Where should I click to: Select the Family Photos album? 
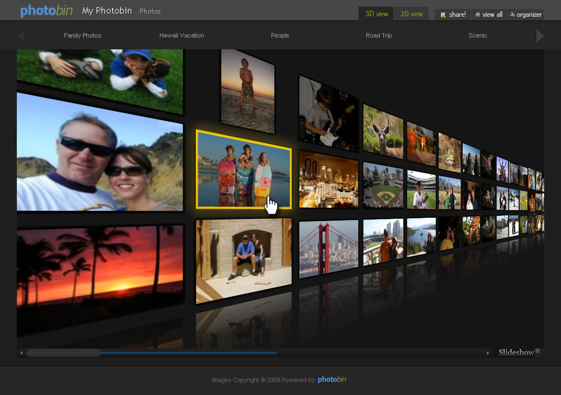[x=82, y=35]
